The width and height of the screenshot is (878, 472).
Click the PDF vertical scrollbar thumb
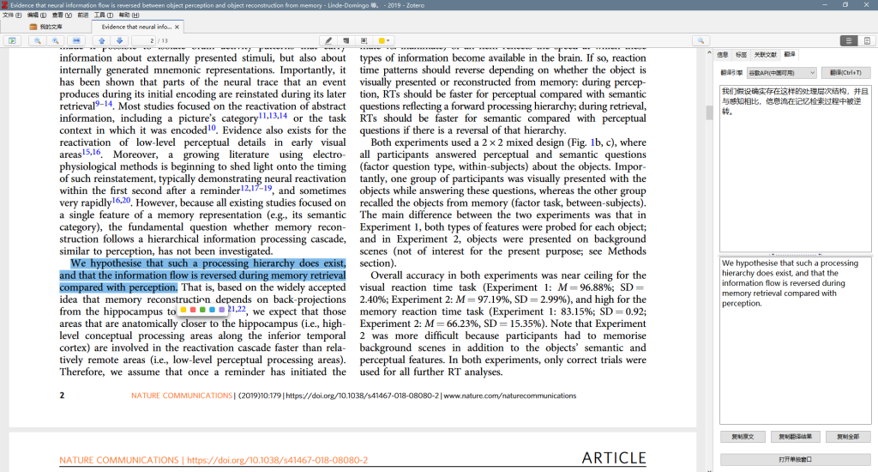pyautogui.click(x=709, y=112)
